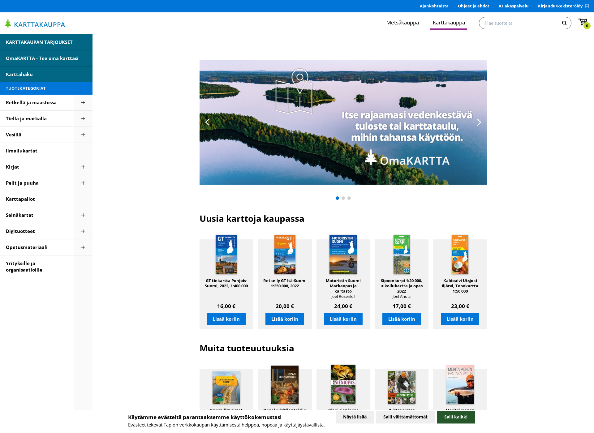Screen dimensions: 594x433
Task: Open Karttapallot category
Action: tap(37, 199)
